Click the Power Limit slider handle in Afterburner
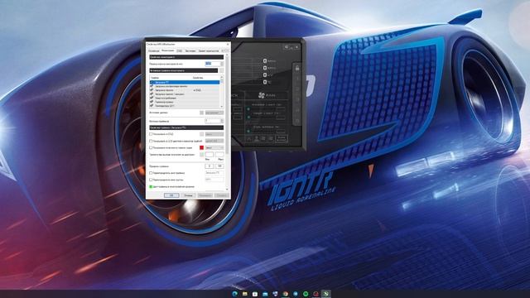530x298 pixels. pyautogui.click(x=248, y=109)
